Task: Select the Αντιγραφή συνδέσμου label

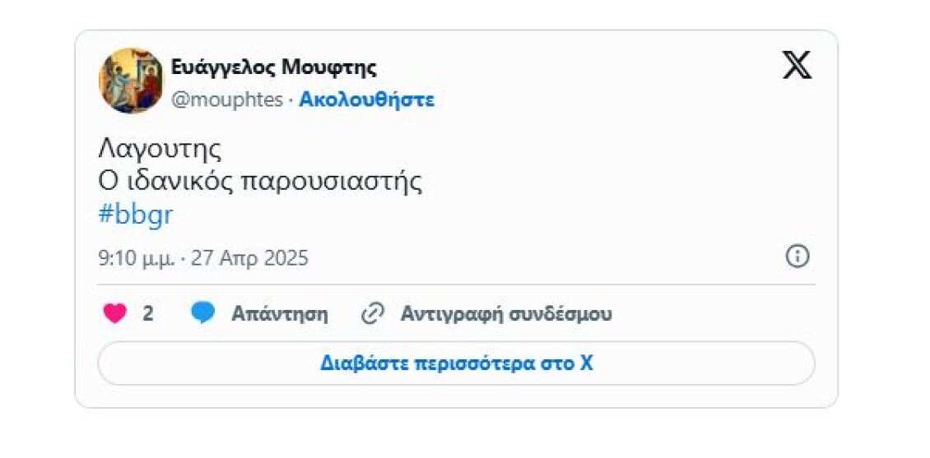Action: (505, 313)
